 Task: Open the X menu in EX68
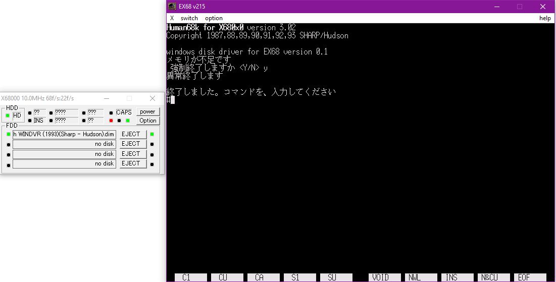tap(172, 18)
